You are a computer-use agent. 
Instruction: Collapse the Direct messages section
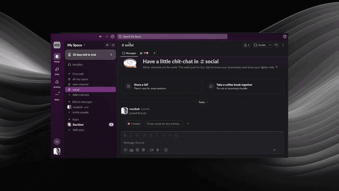tap(69, 102)
